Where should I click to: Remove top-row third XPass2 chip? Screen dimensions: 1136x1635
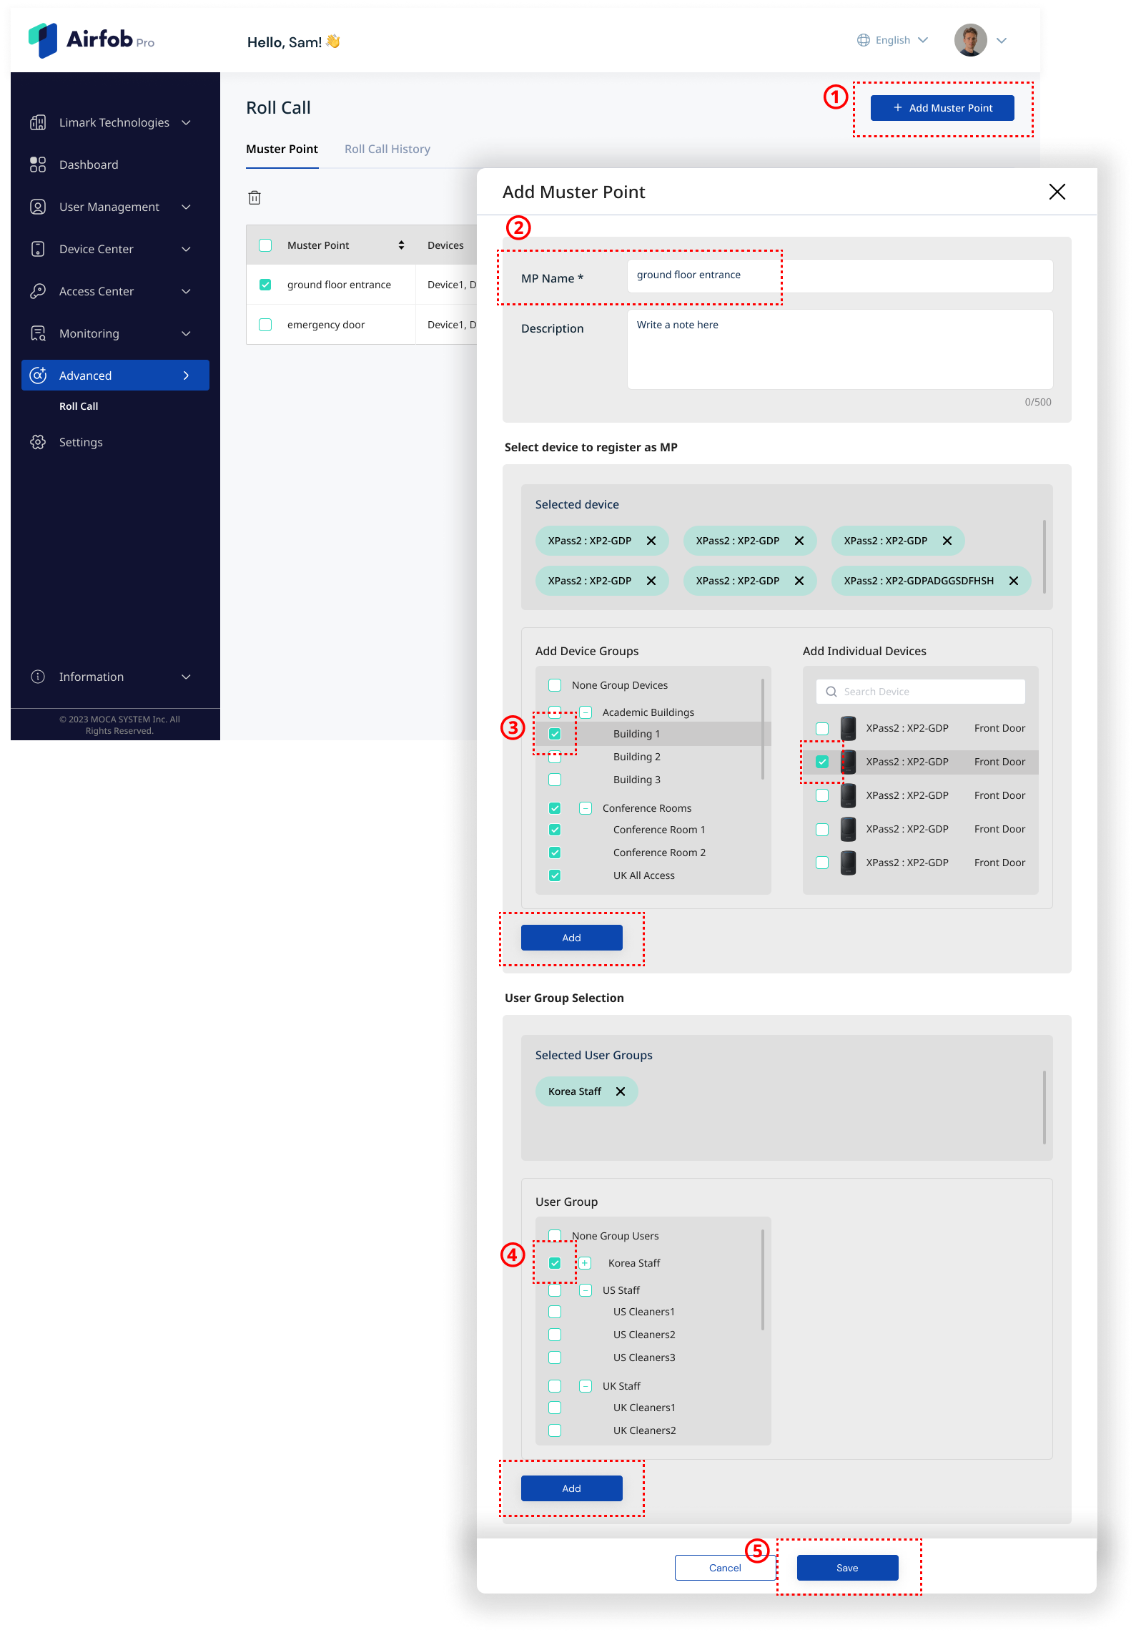[x=947, y=541]
